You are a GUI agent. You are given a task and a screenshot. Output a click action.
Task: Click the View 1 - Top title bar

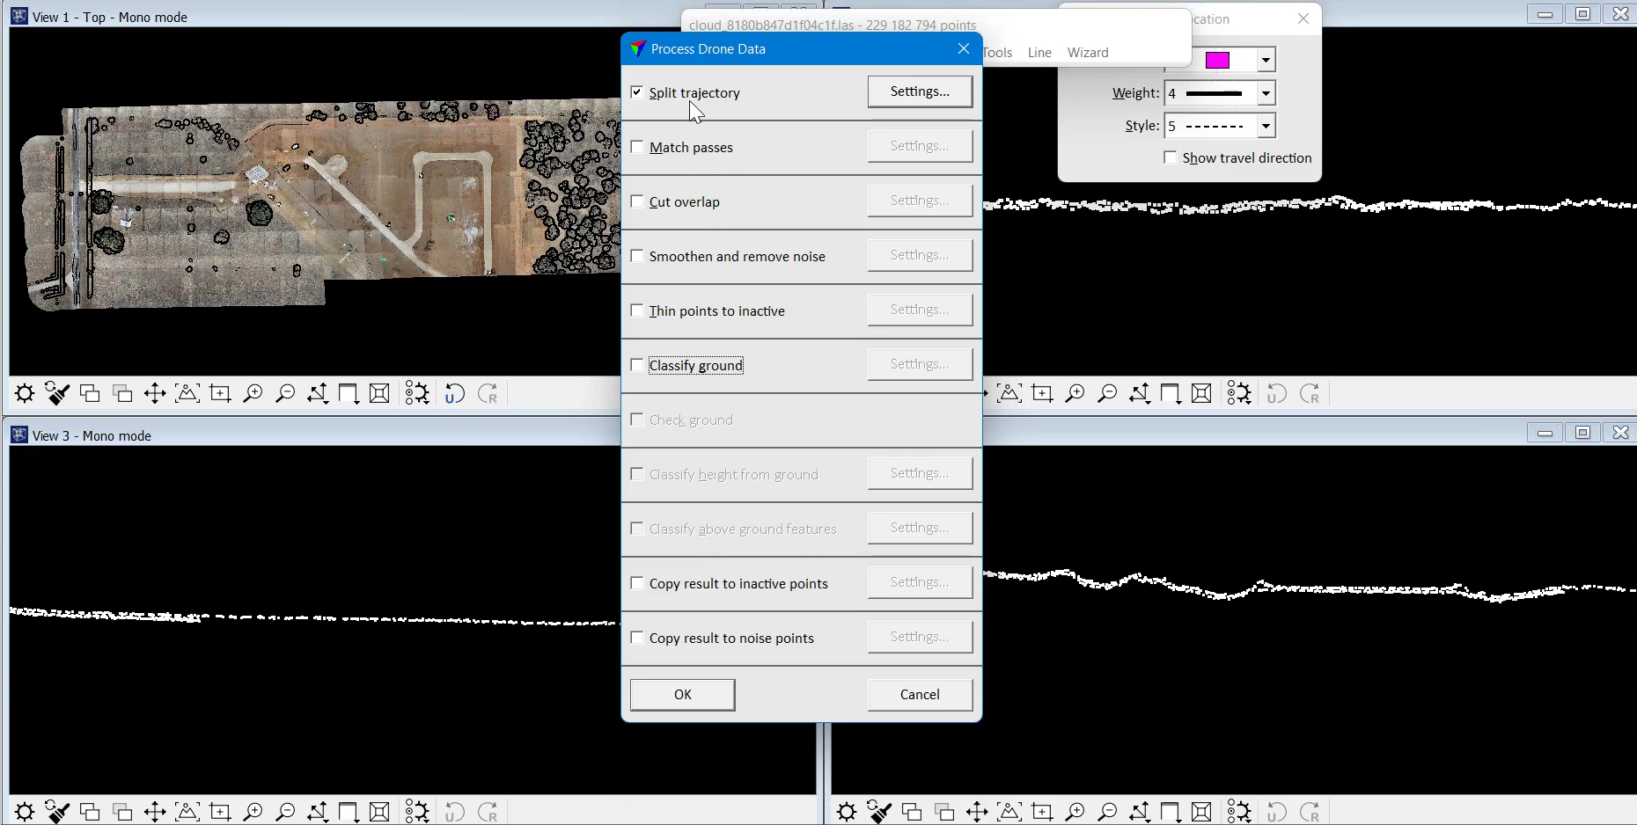click(x=110, y=17)
